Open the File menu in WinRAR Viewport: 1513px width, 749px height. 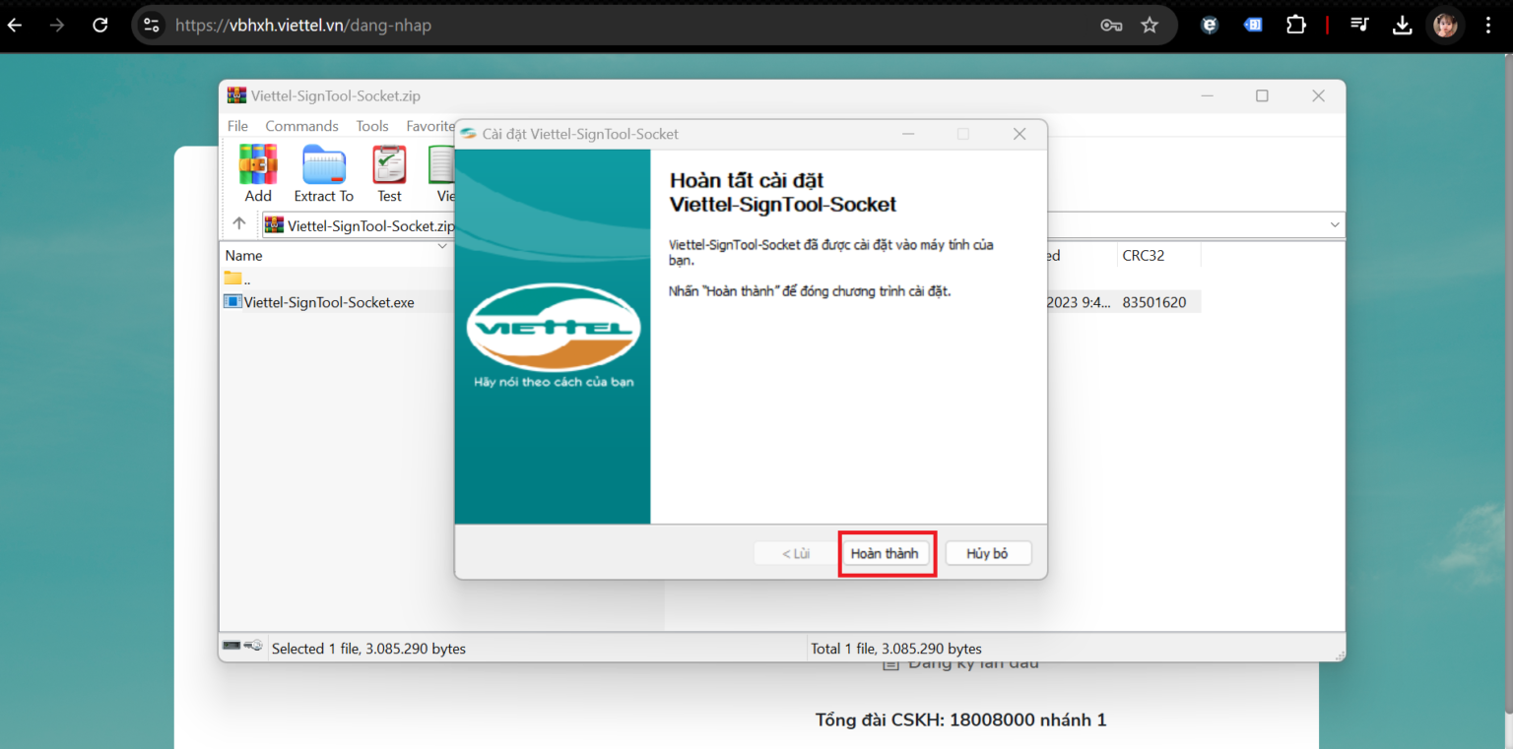point(237,126)
